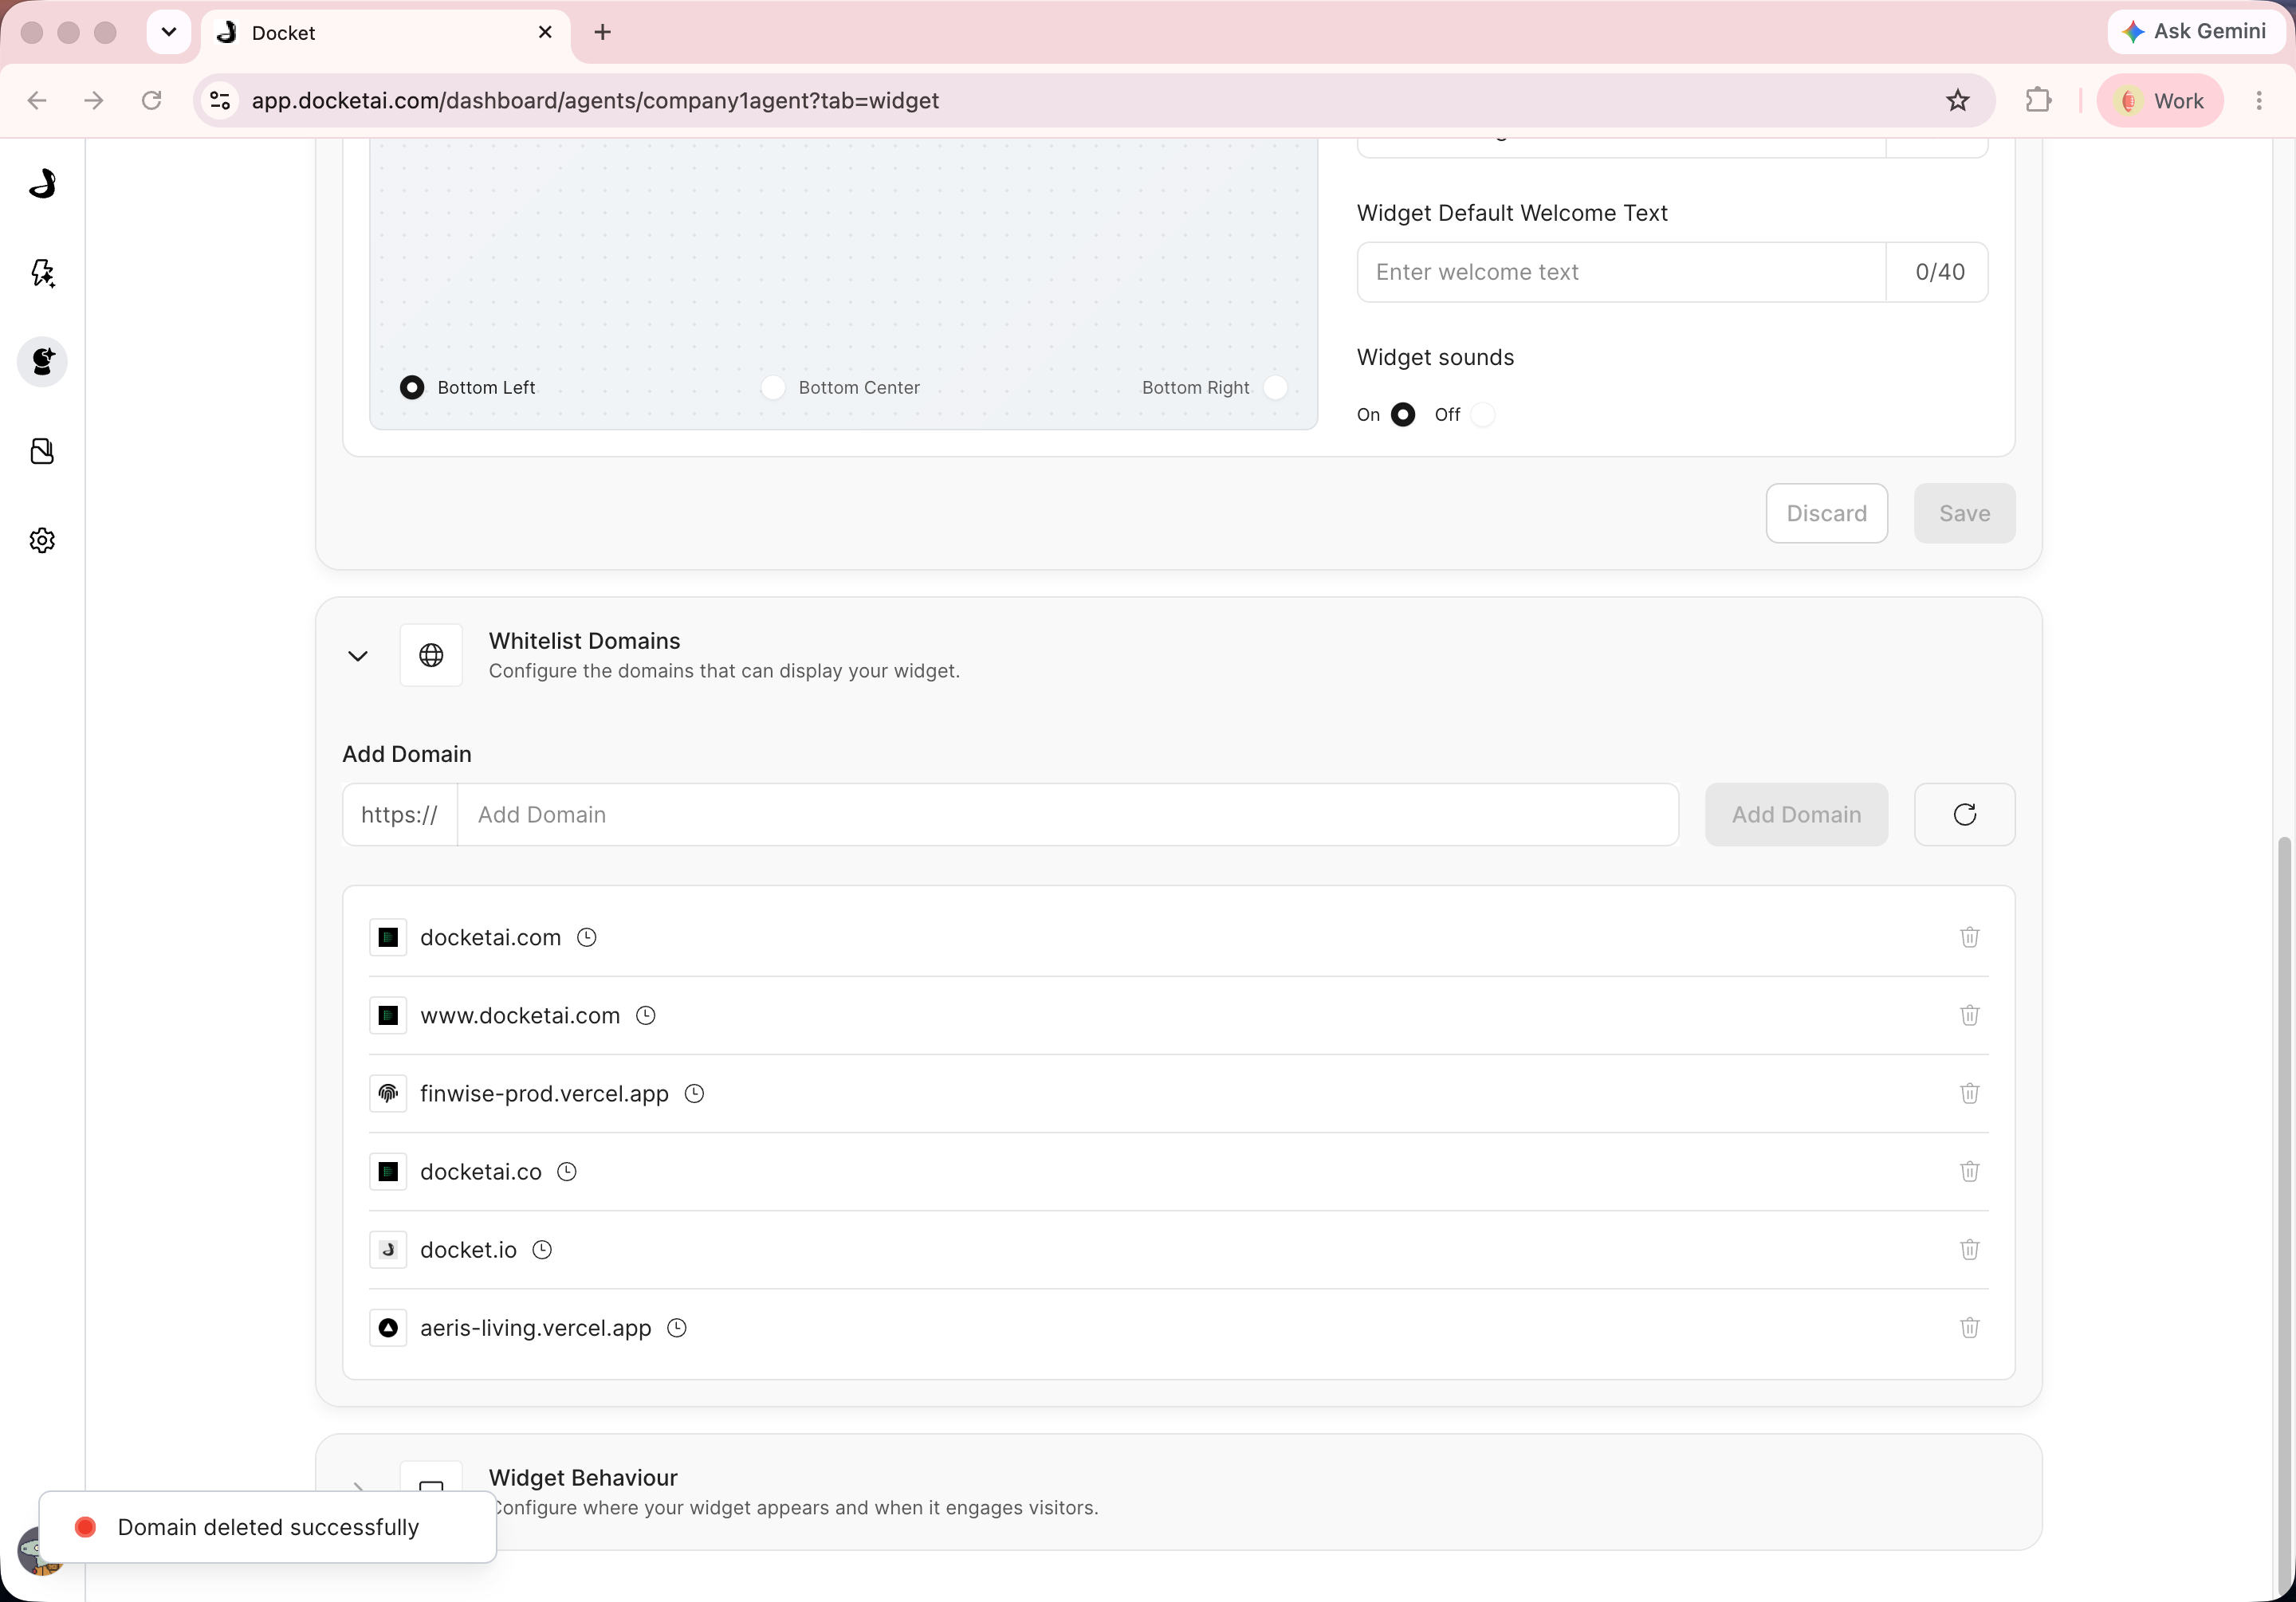Viewport: 2296px width, 1602px height.
Task: Open the settings gear in sidebar
Action: pyautogui.click(x=42, y=540)
